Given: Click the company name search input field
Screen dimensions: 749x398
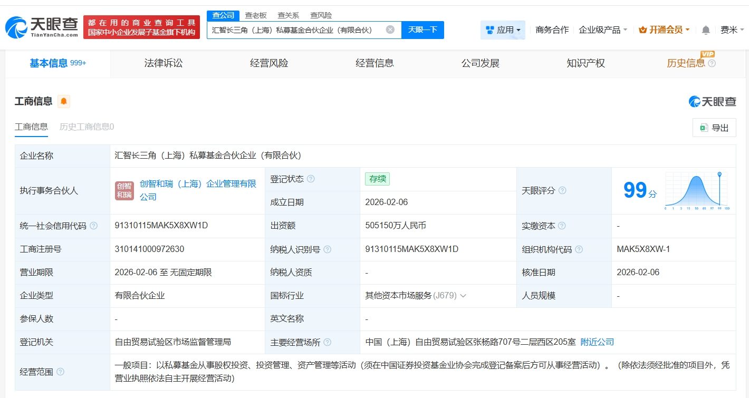Looking at the screenshot, I should tap(295, 30).
